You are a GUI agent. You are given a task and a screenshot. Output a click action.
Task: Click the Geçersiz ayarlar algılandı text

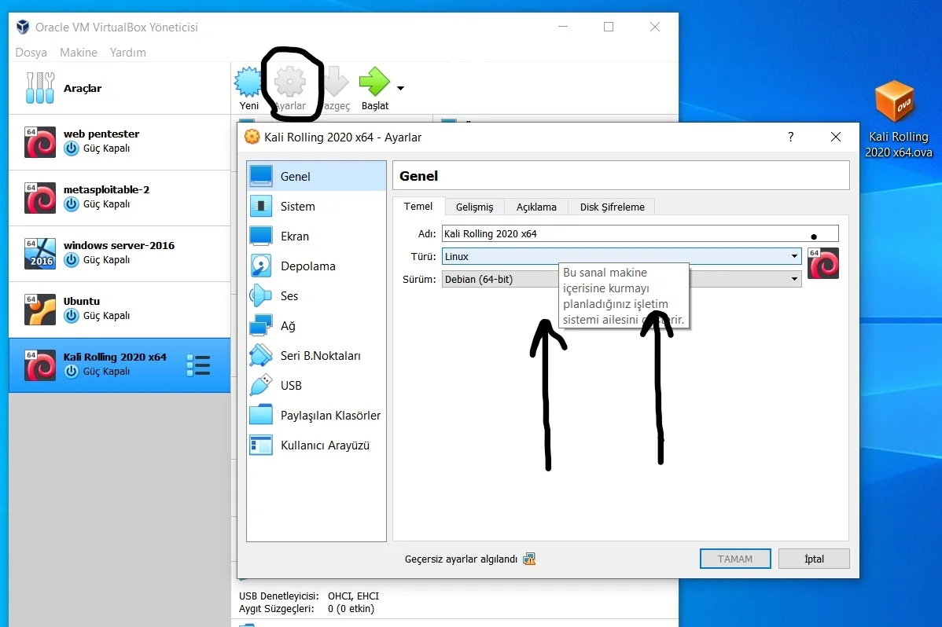coord(461,559)
